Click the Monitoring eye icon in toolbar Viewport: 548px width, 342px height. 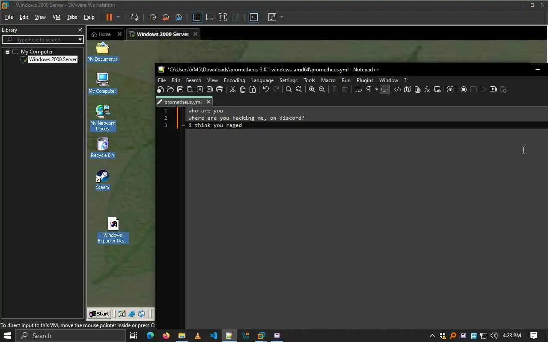[x=450, y=89]
